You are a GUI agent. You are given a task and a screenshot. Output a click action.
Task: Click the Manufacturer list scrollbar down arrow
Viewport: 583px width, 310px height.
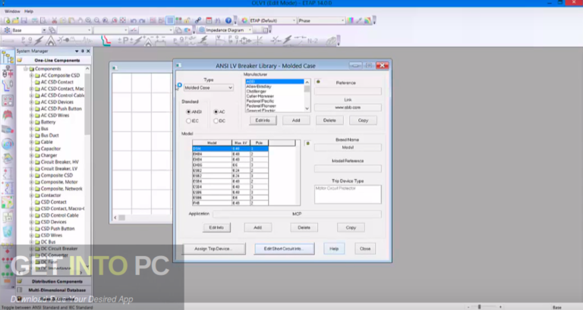(307, 109)
